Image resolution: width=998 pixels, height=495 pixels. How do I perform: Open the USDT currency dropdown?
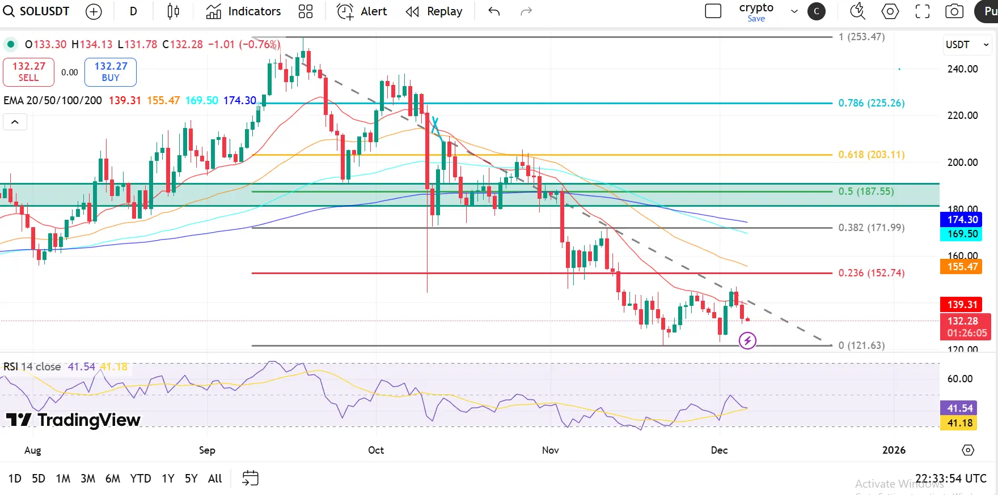coord(967,45)
